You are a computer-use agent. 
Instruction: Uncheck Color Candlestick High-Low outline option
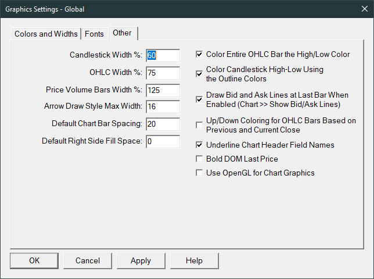[x=200, y=74]
